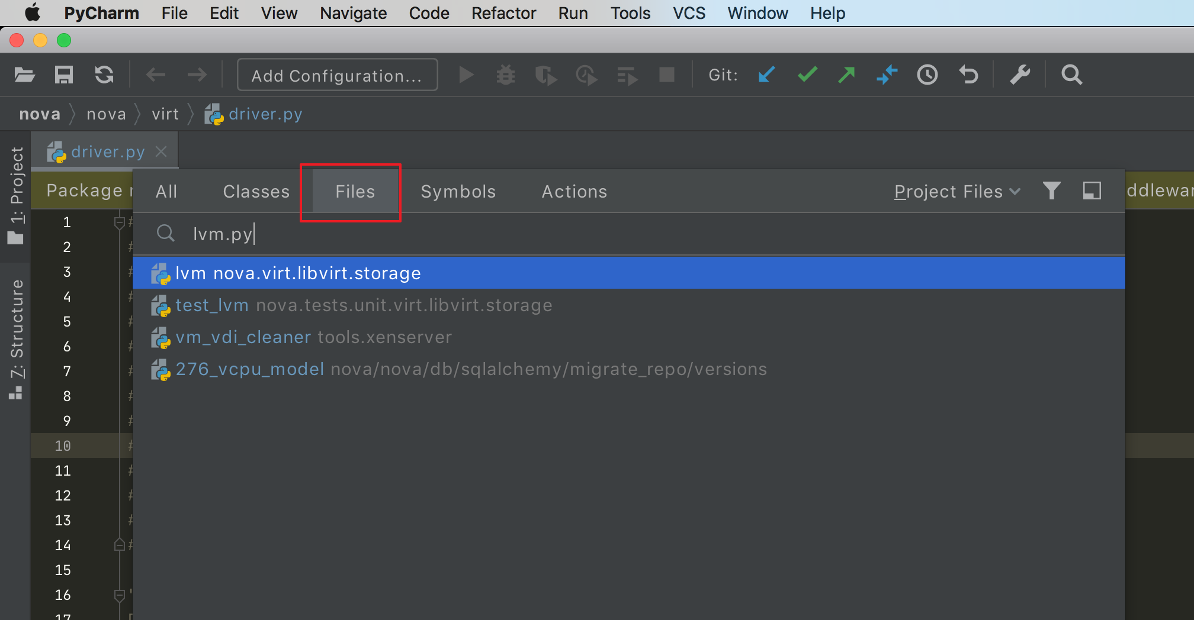Screen dimensions: 1194x620
Task: Click the lvm.py search input field
Action: (x=533, y=234)
